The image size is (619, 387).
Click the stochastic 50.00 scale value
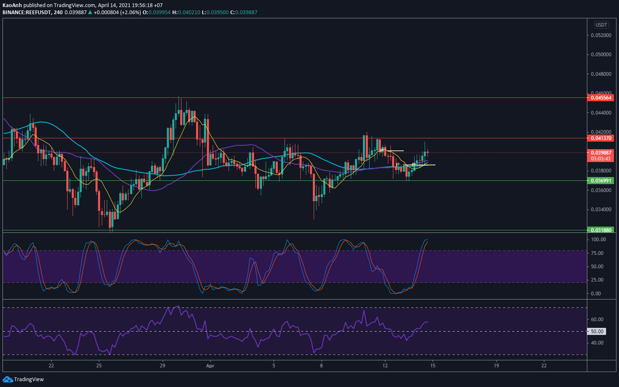[x=597, y=267]
